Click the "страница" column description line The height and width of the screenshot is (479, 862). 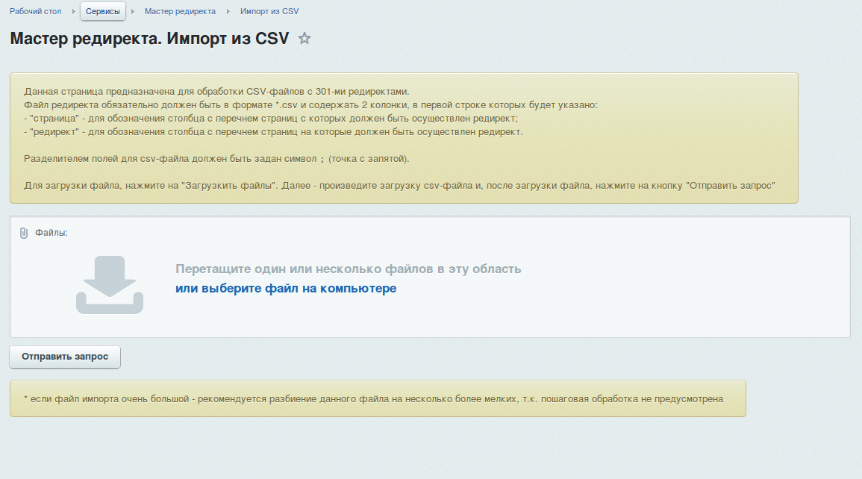270,118
